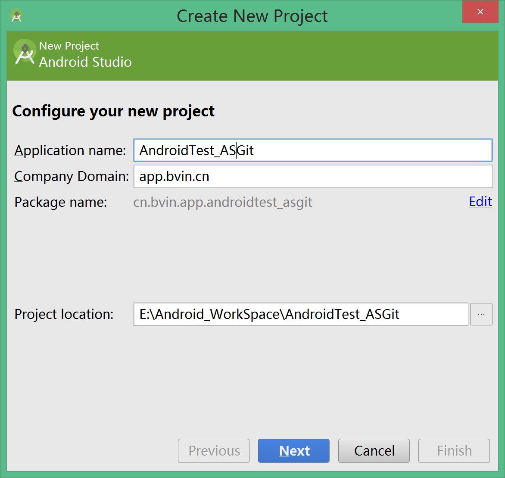Image resolution: width=505 pixels, height=478 pixels.
Task: Click the Company Domain label
Action: pyautogui.click(x=72, y=177)
